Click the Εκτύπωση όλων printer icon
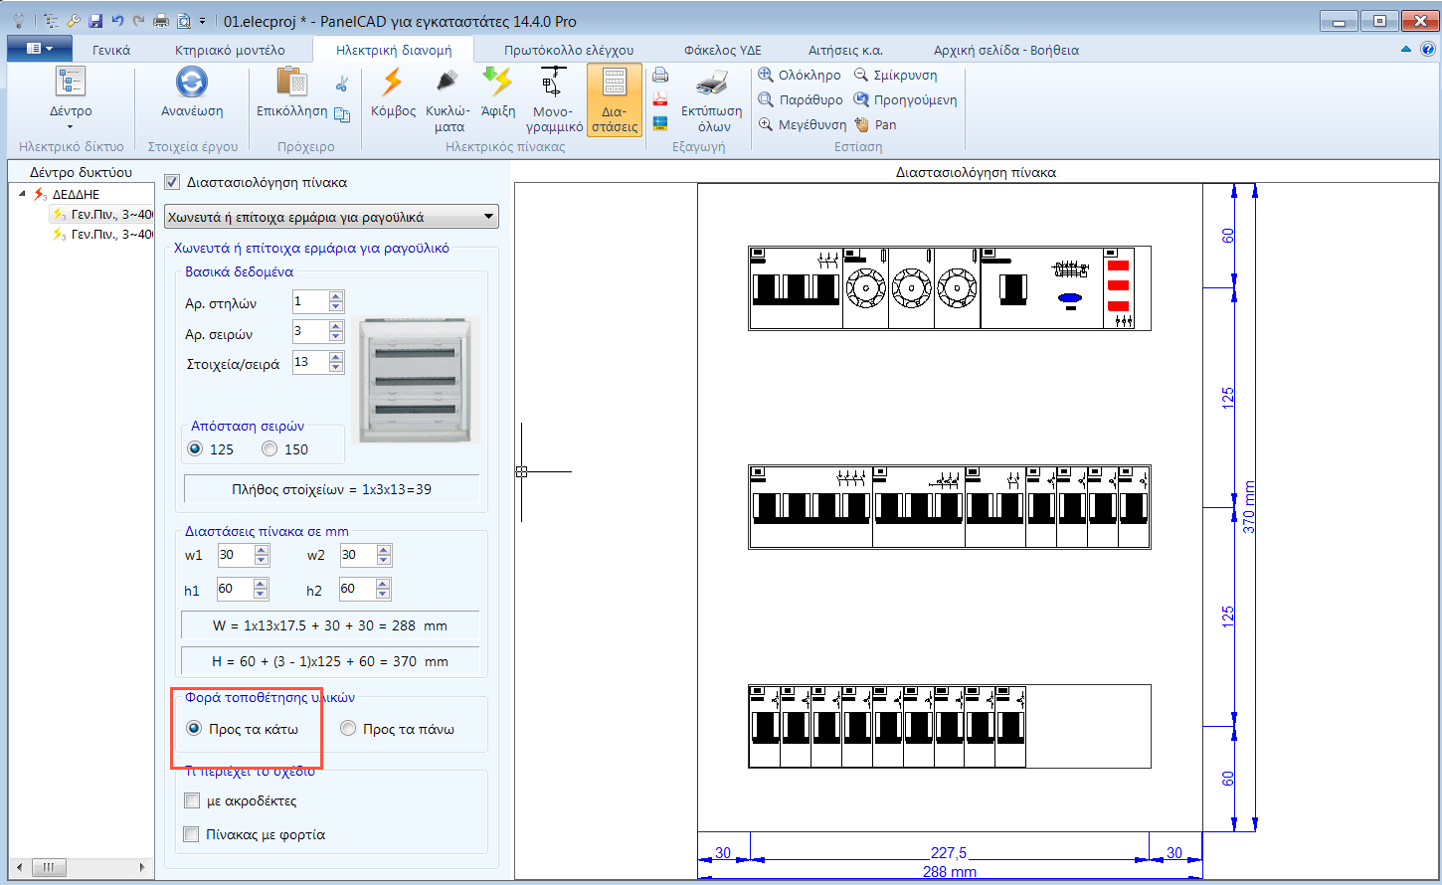Screen dimensions: 1442x885 point(712,84)
